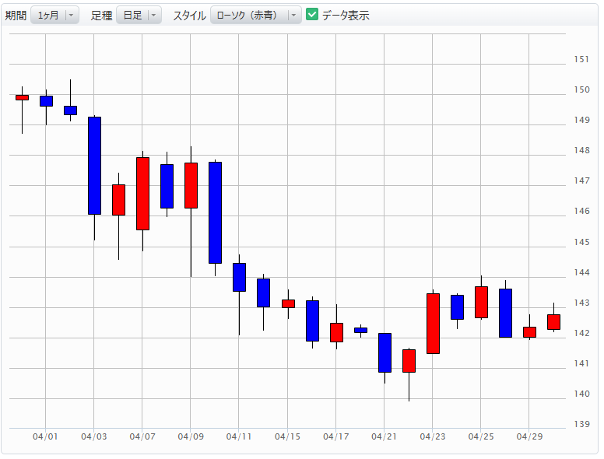Click the small red candlestick at 04/15
The width and height of the screenshot is (604, 459).
pyautogui.click(x=288, y=304)
